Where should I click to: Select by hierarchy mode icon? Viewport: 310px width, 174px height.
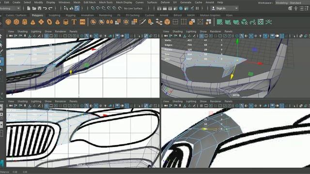[66, 8]
